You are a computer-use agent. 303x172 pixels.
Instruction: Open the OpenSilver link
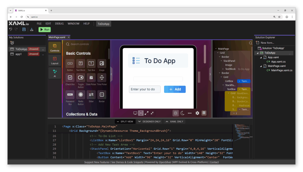click(x=165, y=162)
